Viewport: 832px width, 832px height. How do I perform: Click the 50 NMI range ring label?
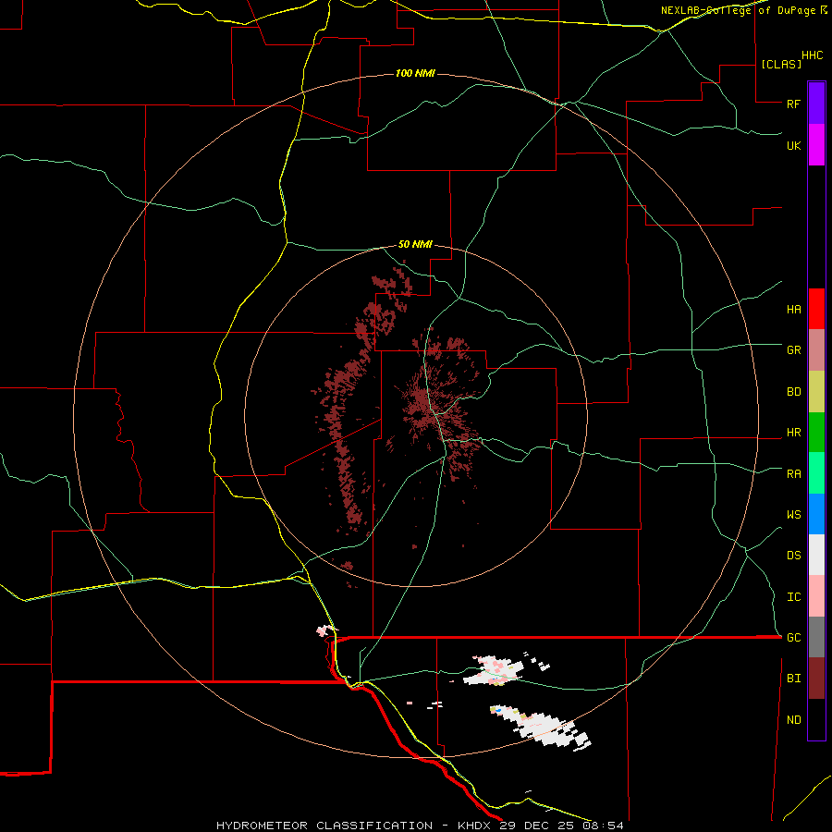point(415,244)
